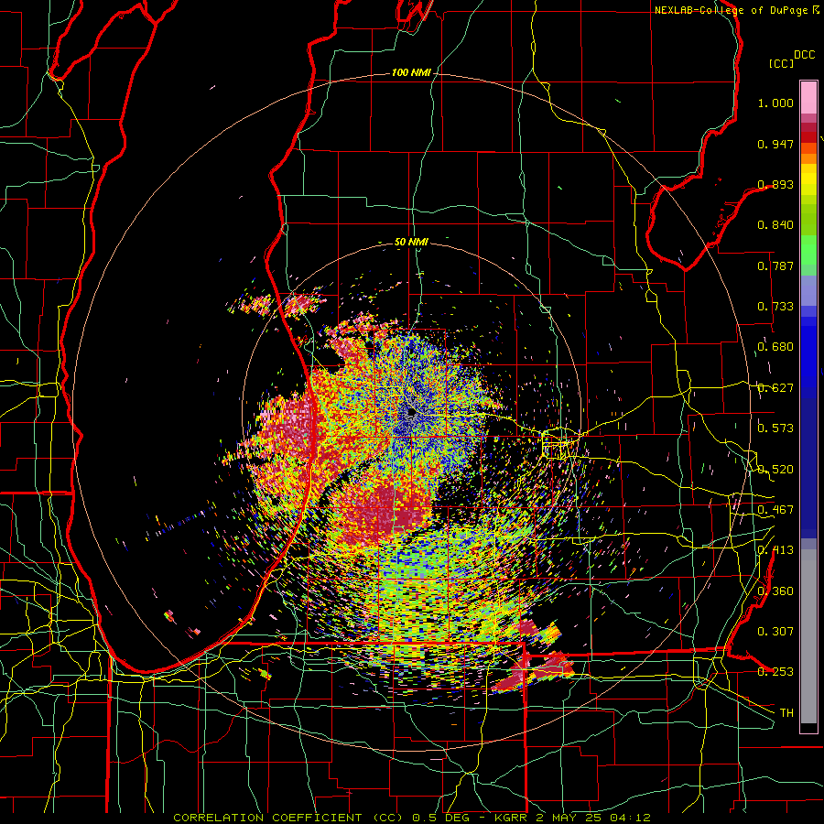The width and height of the screenshot is (824, 824).
Task: Click the 0.360 scale value
Action: coord(775,591)
